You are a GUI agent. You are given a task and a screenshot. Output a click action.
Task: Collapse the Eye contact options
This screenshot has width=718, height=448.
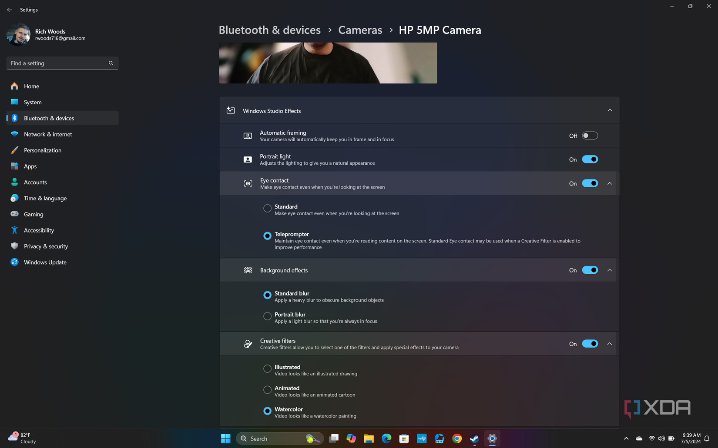(x=610, y=183)
